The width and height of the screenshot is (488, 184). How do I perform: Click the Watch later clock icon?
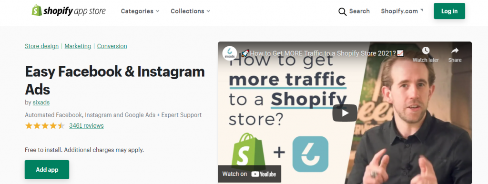click(426, 51)
